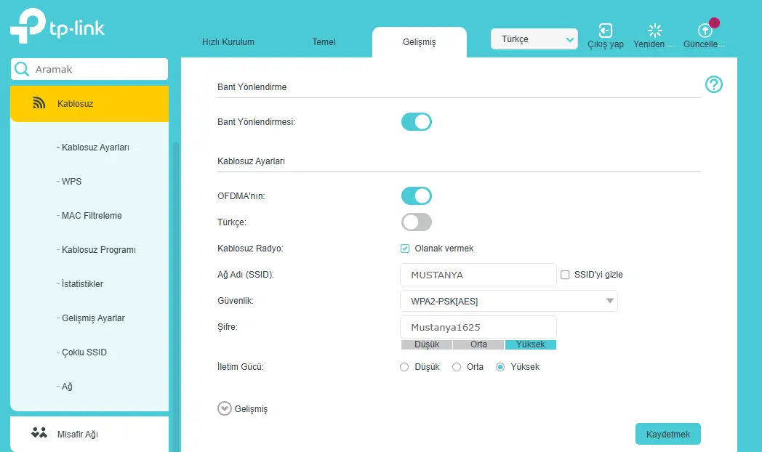Click the Yeniden reboot spinner icon
This screenshot has width=762, height=452.
click(x=654, y=31)
